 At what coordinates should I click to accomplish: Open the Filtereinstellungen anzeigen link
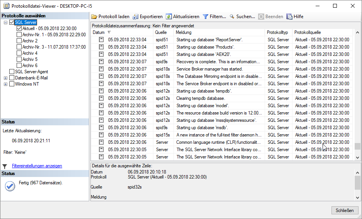coord(37,166)
